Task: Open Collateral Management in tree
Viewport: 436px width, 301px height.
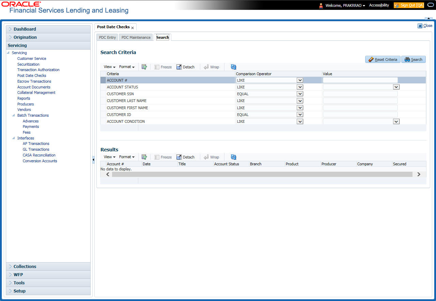Action: click(36, 93)
